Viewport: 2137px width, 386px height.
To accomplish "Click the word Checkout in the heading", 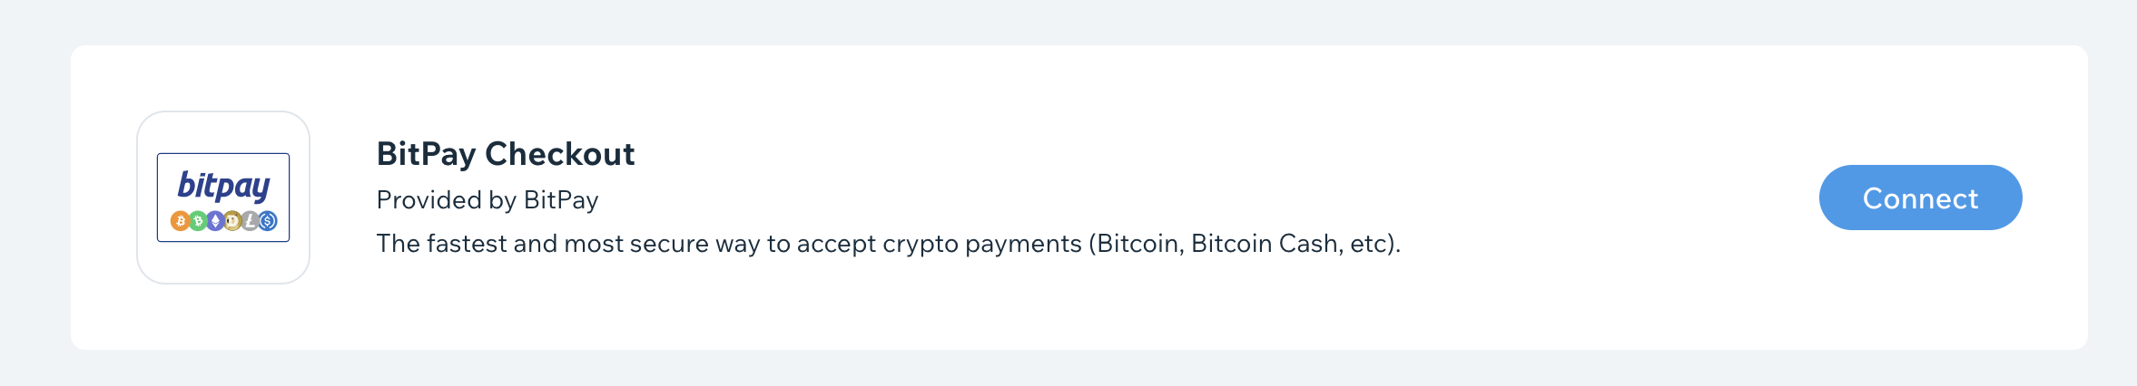I will pos(560,154).
